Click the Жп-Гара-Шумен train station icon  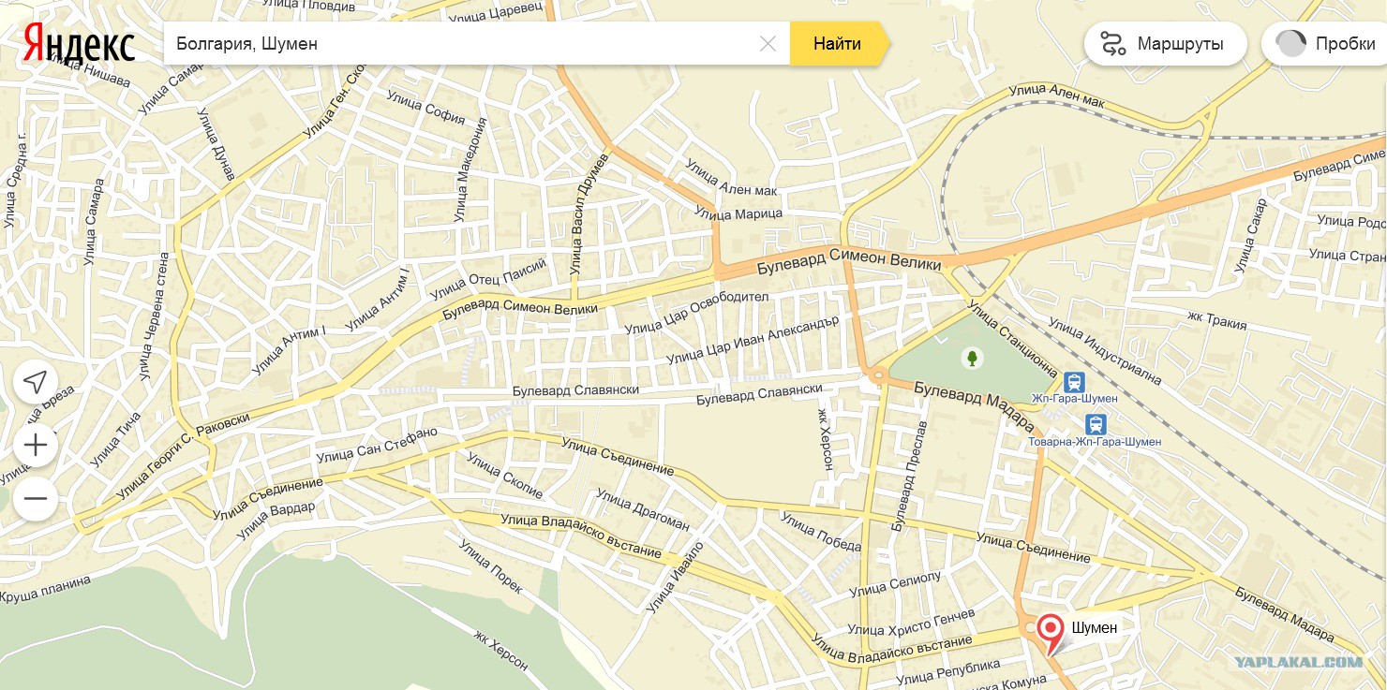pyautogui.click(x=1074, y=382)
